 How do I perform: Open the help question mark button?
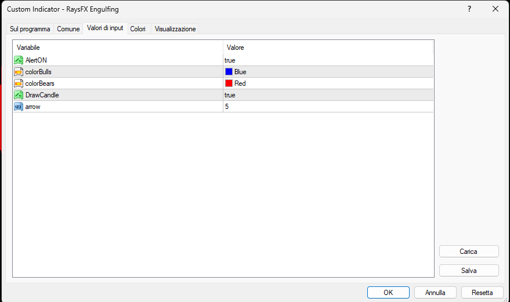point(469,9)
